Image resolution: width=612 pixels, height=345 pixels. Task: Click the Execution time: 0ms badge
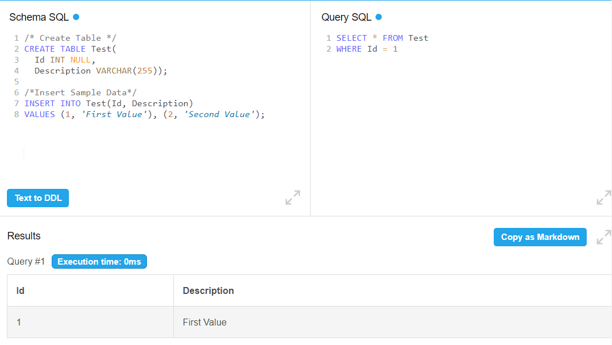point(99,262)
